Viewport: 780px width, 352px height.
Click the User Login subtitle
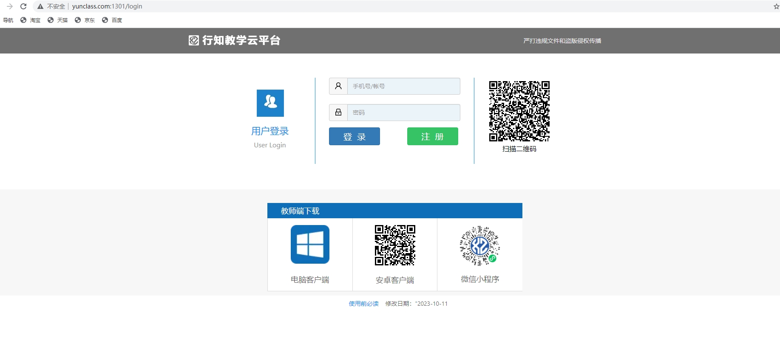pos(270,145)
